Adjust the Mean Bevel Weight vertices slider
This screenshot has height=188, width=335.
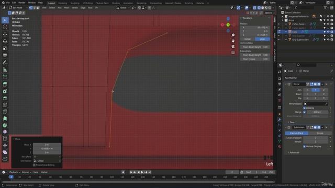(255, 47)
